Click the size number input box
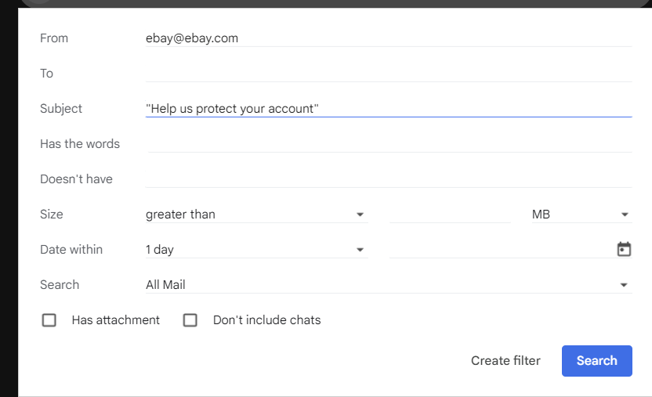Screen dimensions: 652x397 tap(450, 215)
